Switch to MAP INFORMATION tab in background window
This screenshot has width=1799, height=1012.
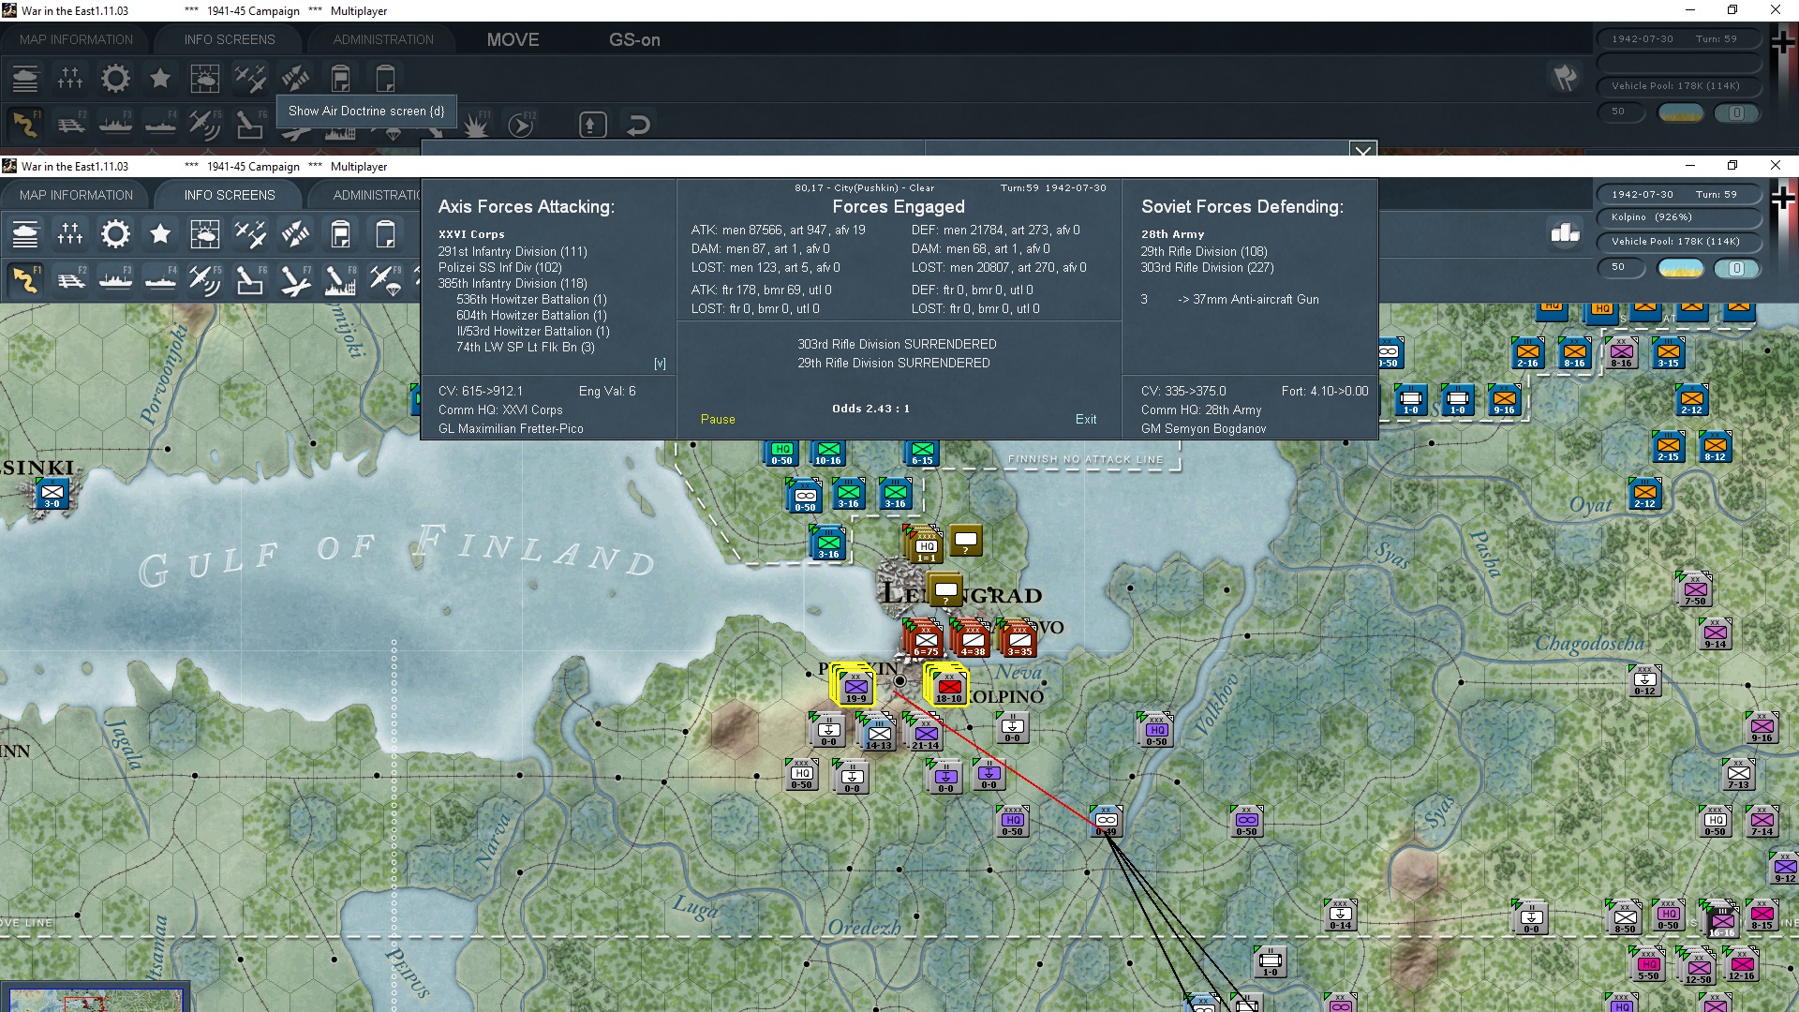(76, 39)
